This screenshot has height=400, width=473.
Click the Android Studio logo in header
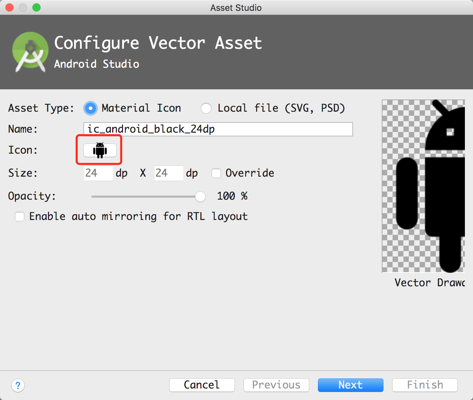30,52
